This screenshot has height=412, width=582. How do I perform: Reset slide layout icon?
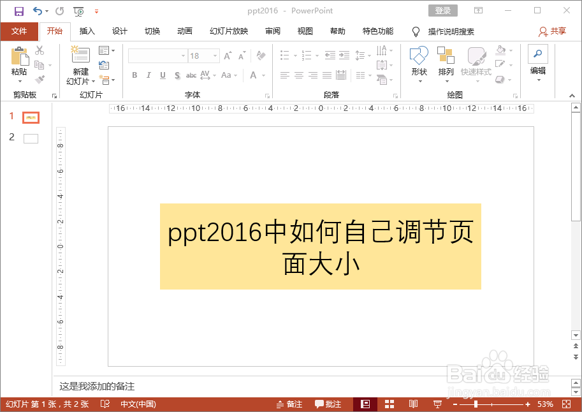click(x=103, y=66)
